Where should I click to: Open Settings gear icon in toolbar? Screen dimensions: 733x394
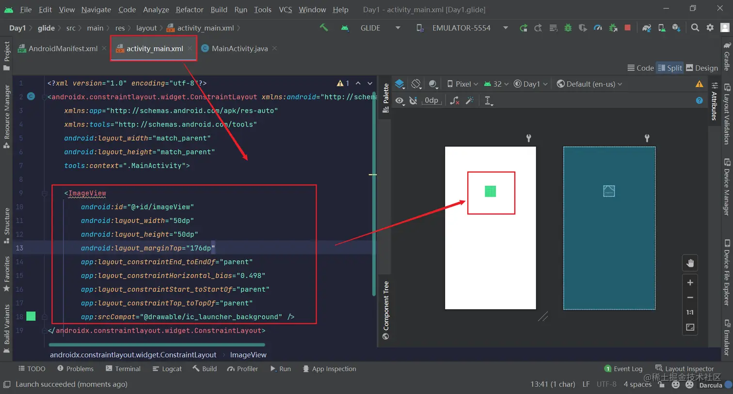click(710, 28)
